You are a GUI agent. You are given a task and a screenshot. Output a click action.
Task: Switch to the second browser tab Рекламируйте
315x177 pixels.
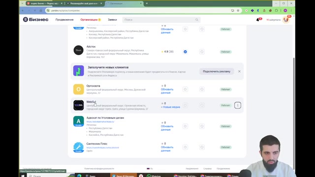(x=84, y=3)
